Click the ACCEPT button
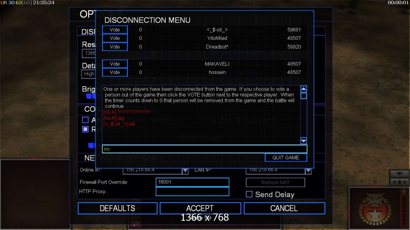The width and height of the screenshot is (410, 230). (x=200, y=209)
